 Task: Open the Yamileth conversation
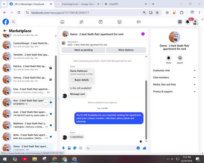(x=27, y=56)
